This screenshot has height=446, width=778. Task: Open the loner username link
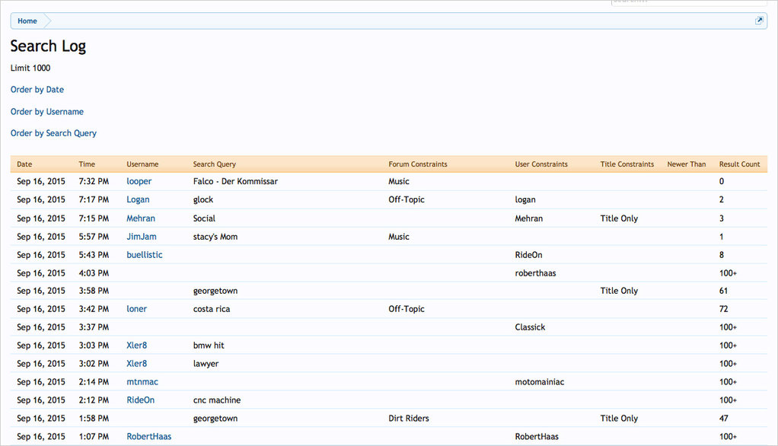tap(137, 309)
